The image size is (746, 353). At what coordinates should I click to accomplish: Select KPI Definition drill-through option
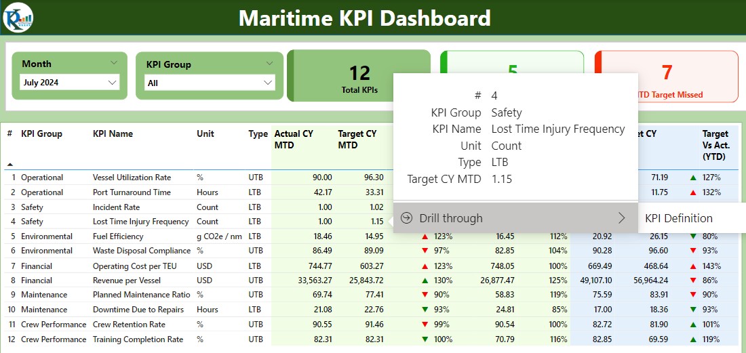click(678, 218)
